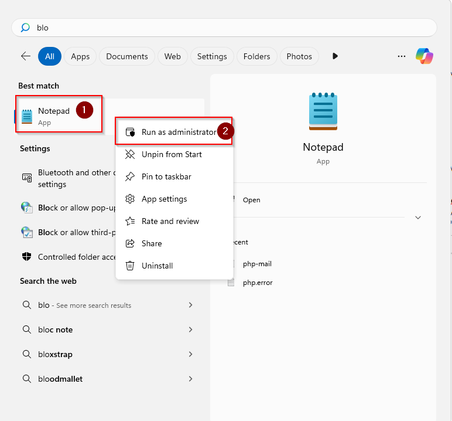Choose Unpin from Start
This screenshot has height=421, width=452.
174,154
